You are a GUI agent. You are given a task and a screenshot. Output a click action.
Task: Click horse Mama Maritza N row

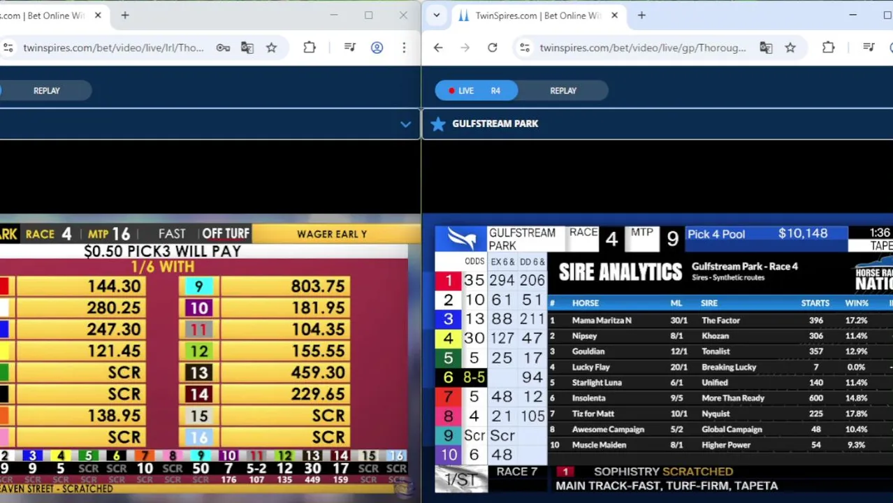[720, 321]
